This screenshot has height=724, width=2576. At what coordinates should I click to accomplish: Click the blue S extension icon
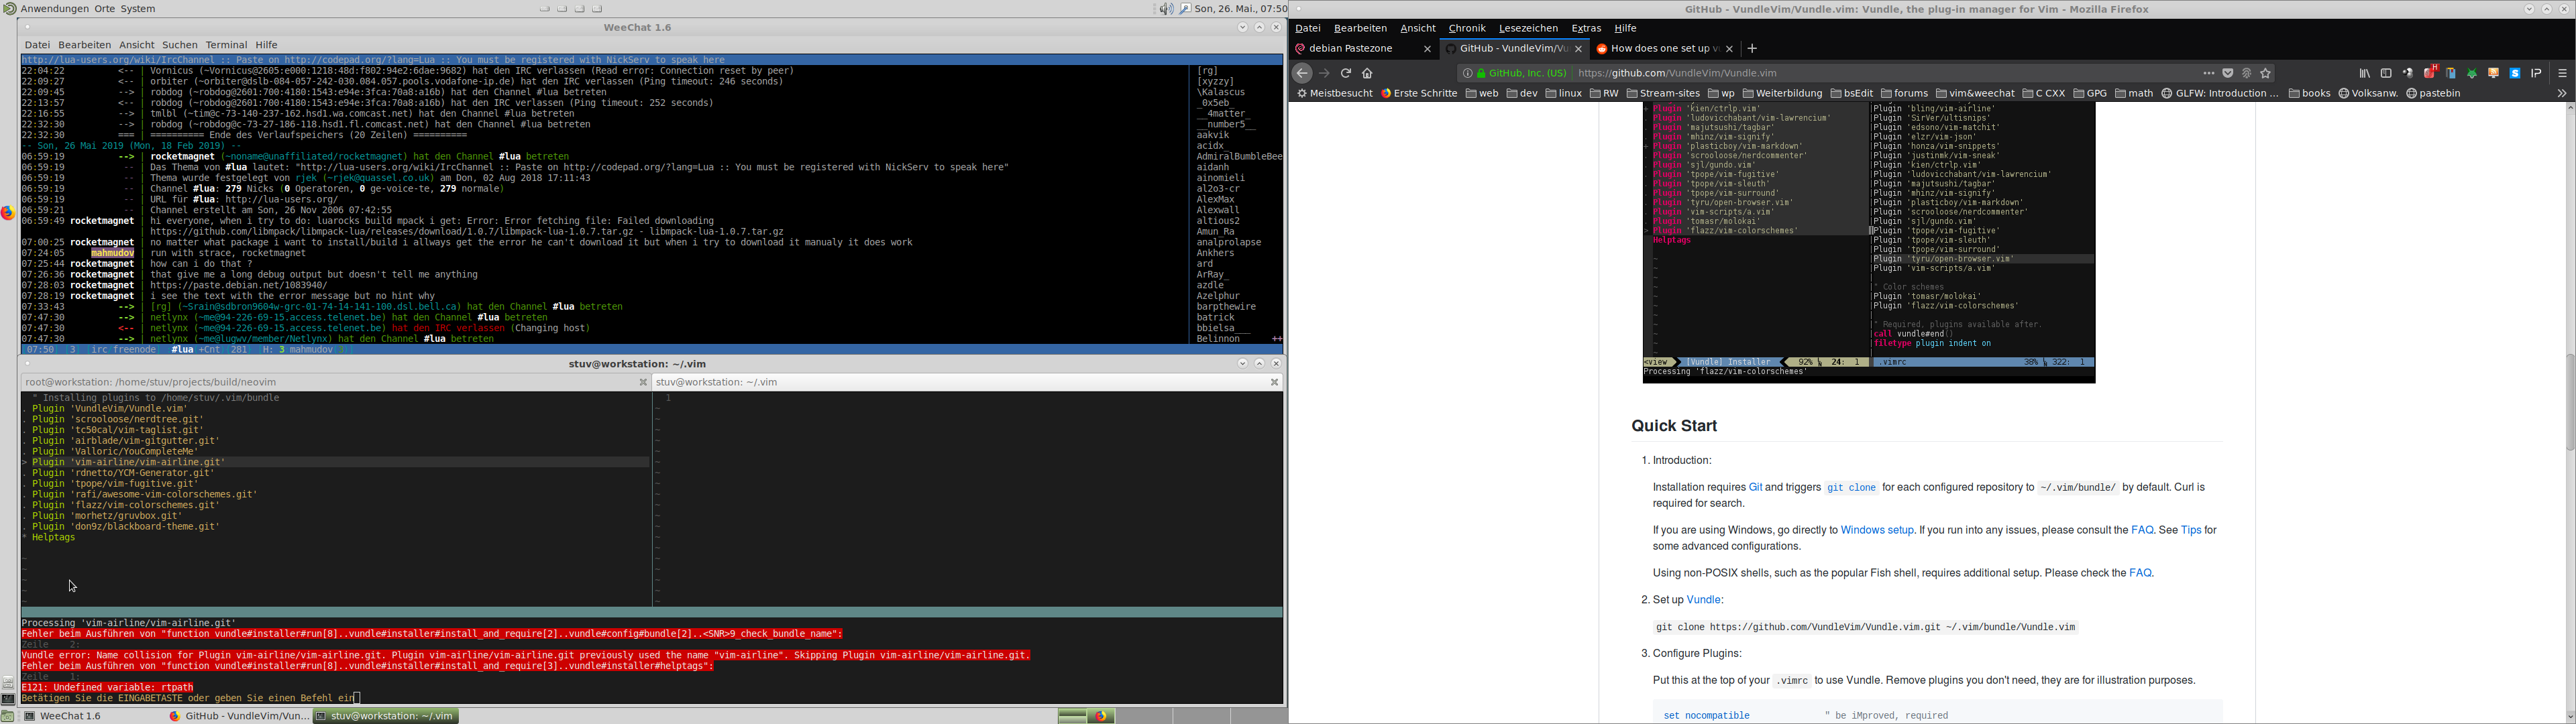(x=2515, y=73)
